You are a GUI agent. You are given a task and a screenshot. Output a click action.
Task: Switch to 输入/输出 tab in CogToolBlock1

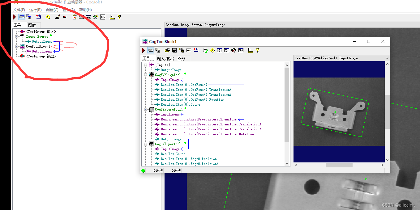pyautogui.click(x=166, y=59)
